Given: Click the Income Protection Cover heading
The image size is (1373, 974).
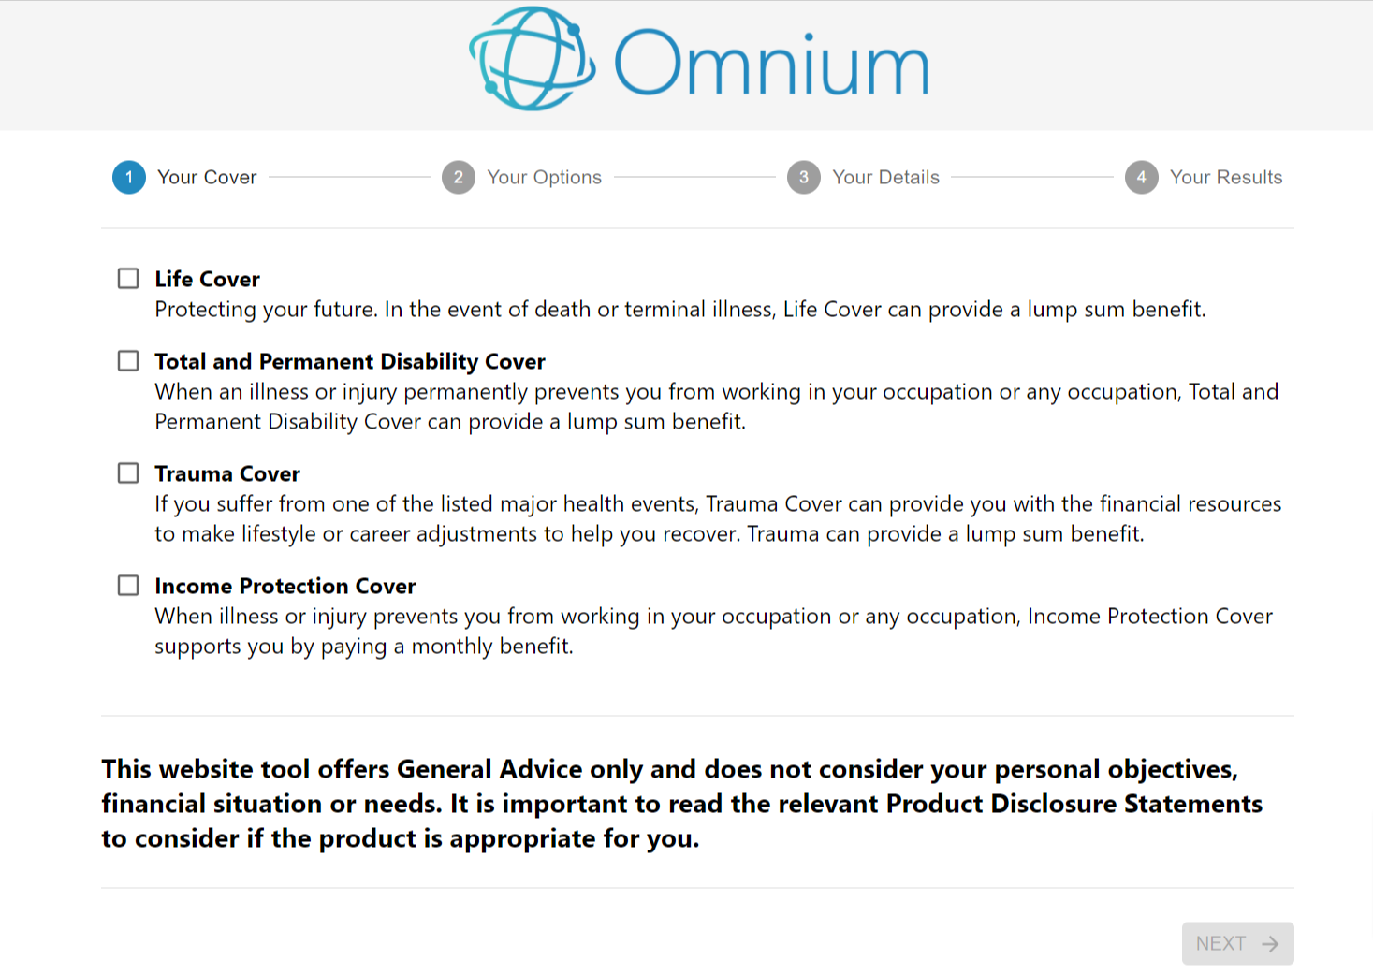Looking at the screenshot, I should pyautogui.click(x=285, y=586).
